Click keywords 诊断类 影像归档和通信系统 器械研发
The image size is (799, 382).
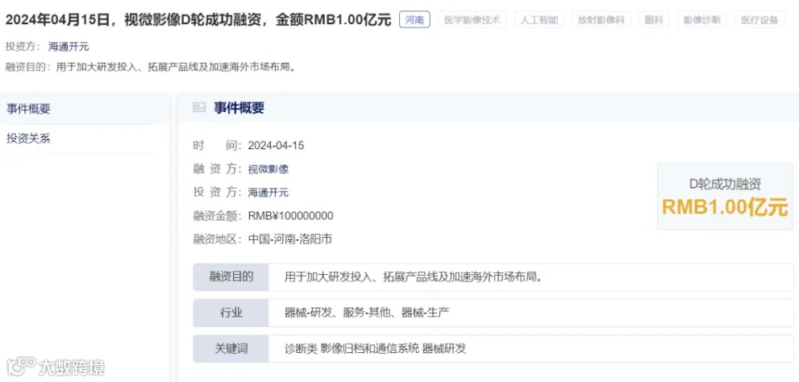coord(376,349)
